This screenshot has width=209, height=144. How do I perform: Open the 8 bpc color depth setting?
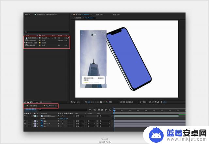[x=36, y=102]
